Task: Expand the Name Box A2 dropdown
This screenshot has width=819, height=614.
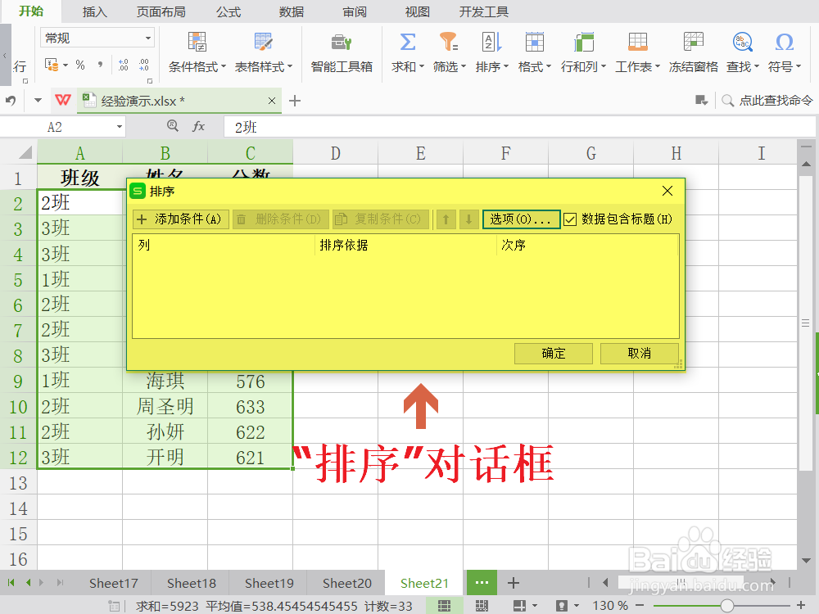Action: (119, 127)
